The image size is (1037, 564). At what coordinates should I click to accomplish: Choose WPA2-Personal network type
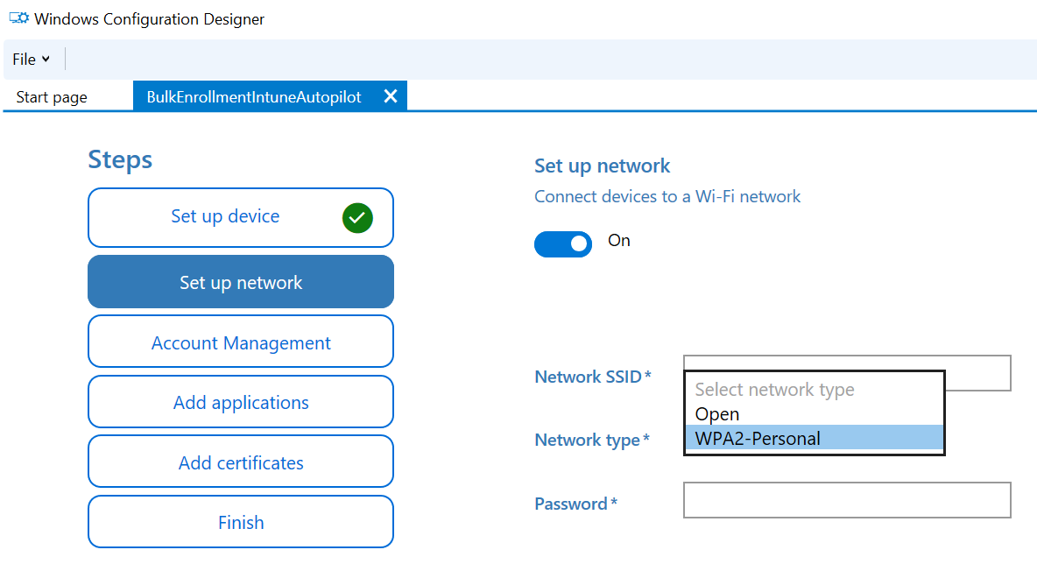pos(815,438)
